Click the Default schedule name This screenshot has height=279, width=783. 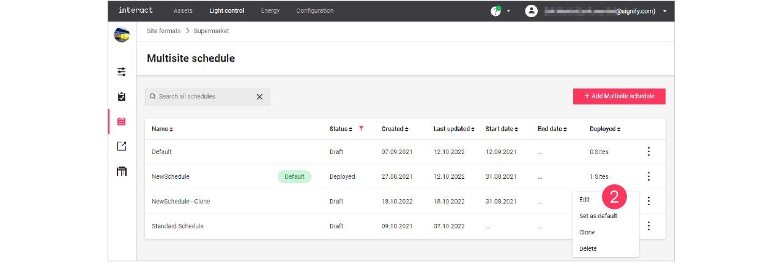pyautogui.click(x=161, y=152)
